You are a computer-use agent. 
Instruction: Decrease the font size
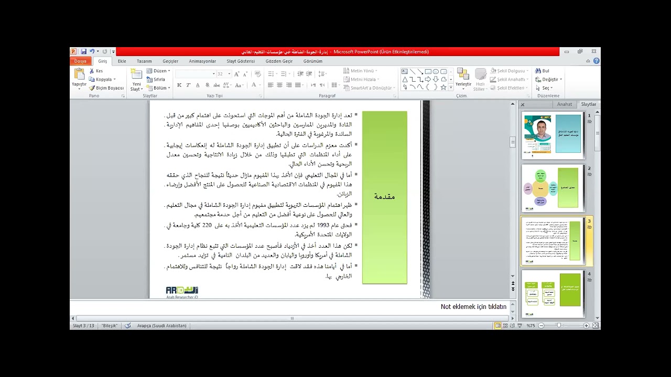pyautogui.click(x=245, y=74)
